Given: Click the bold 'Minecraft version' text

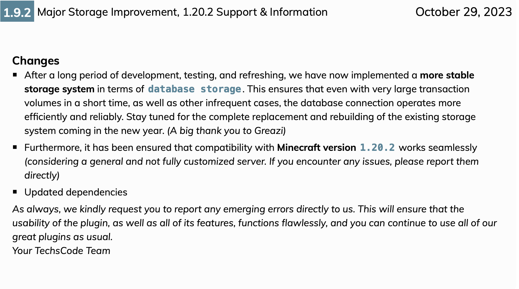Looking at the screenshot, I should 316,148.
